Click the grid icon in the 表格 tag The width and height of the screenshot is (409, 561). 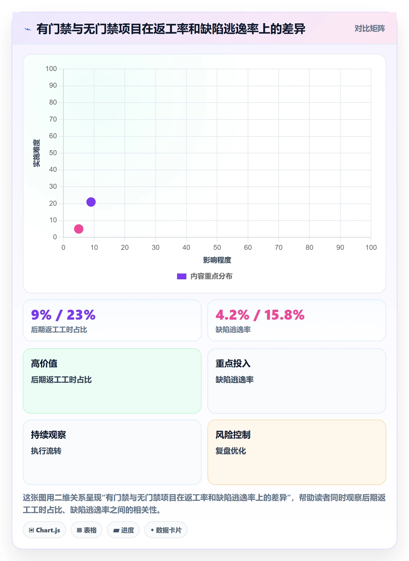[79, 530]
